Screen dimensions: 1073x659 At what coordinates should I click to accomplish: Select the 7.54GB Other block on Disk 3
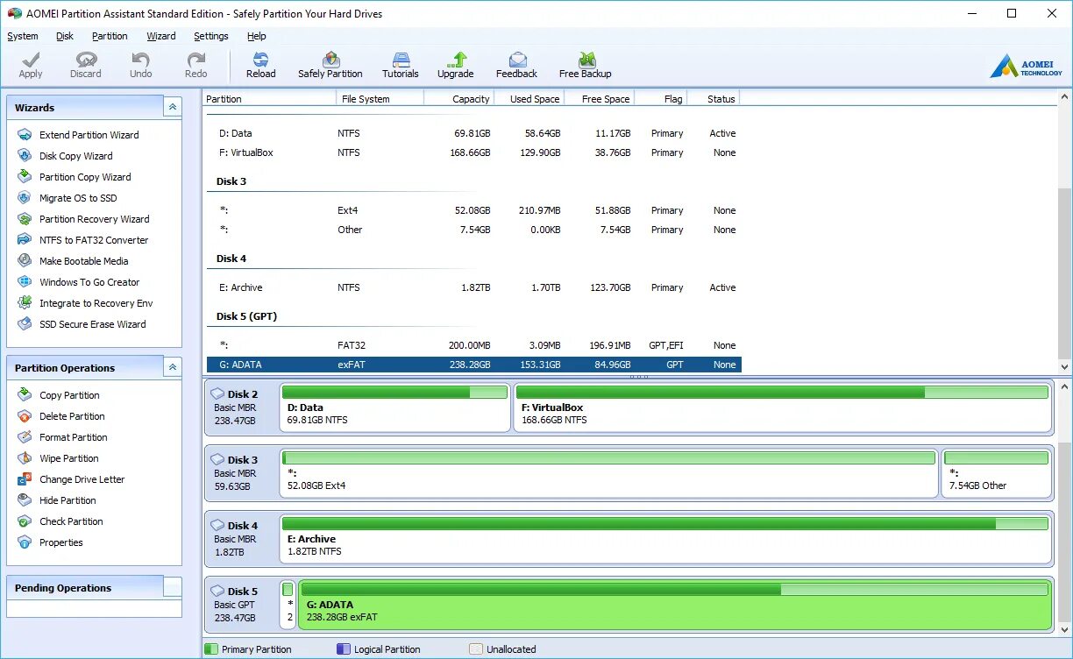(997, 473)
